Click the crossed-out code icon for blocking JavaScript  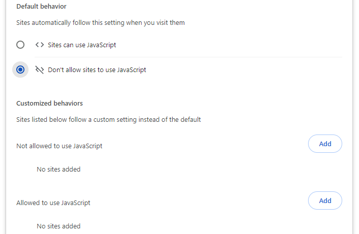tap(39, 70)
